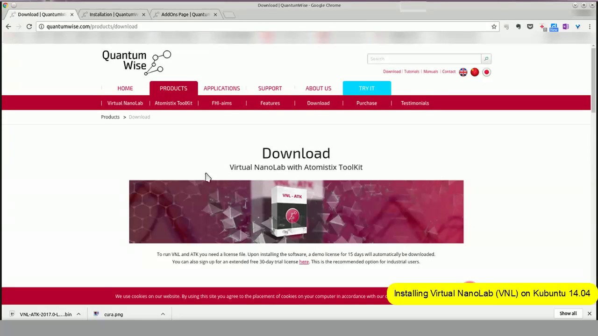Switch site language to Chinese flag
The width and height of the screenshot is (598, 336).
[475, 72]
